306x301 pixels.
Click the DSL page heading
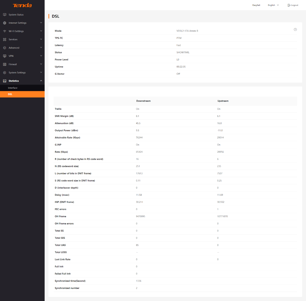56,16
